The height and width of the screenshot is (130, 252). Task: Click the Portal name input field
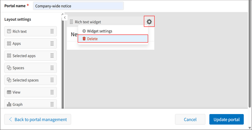78,6
